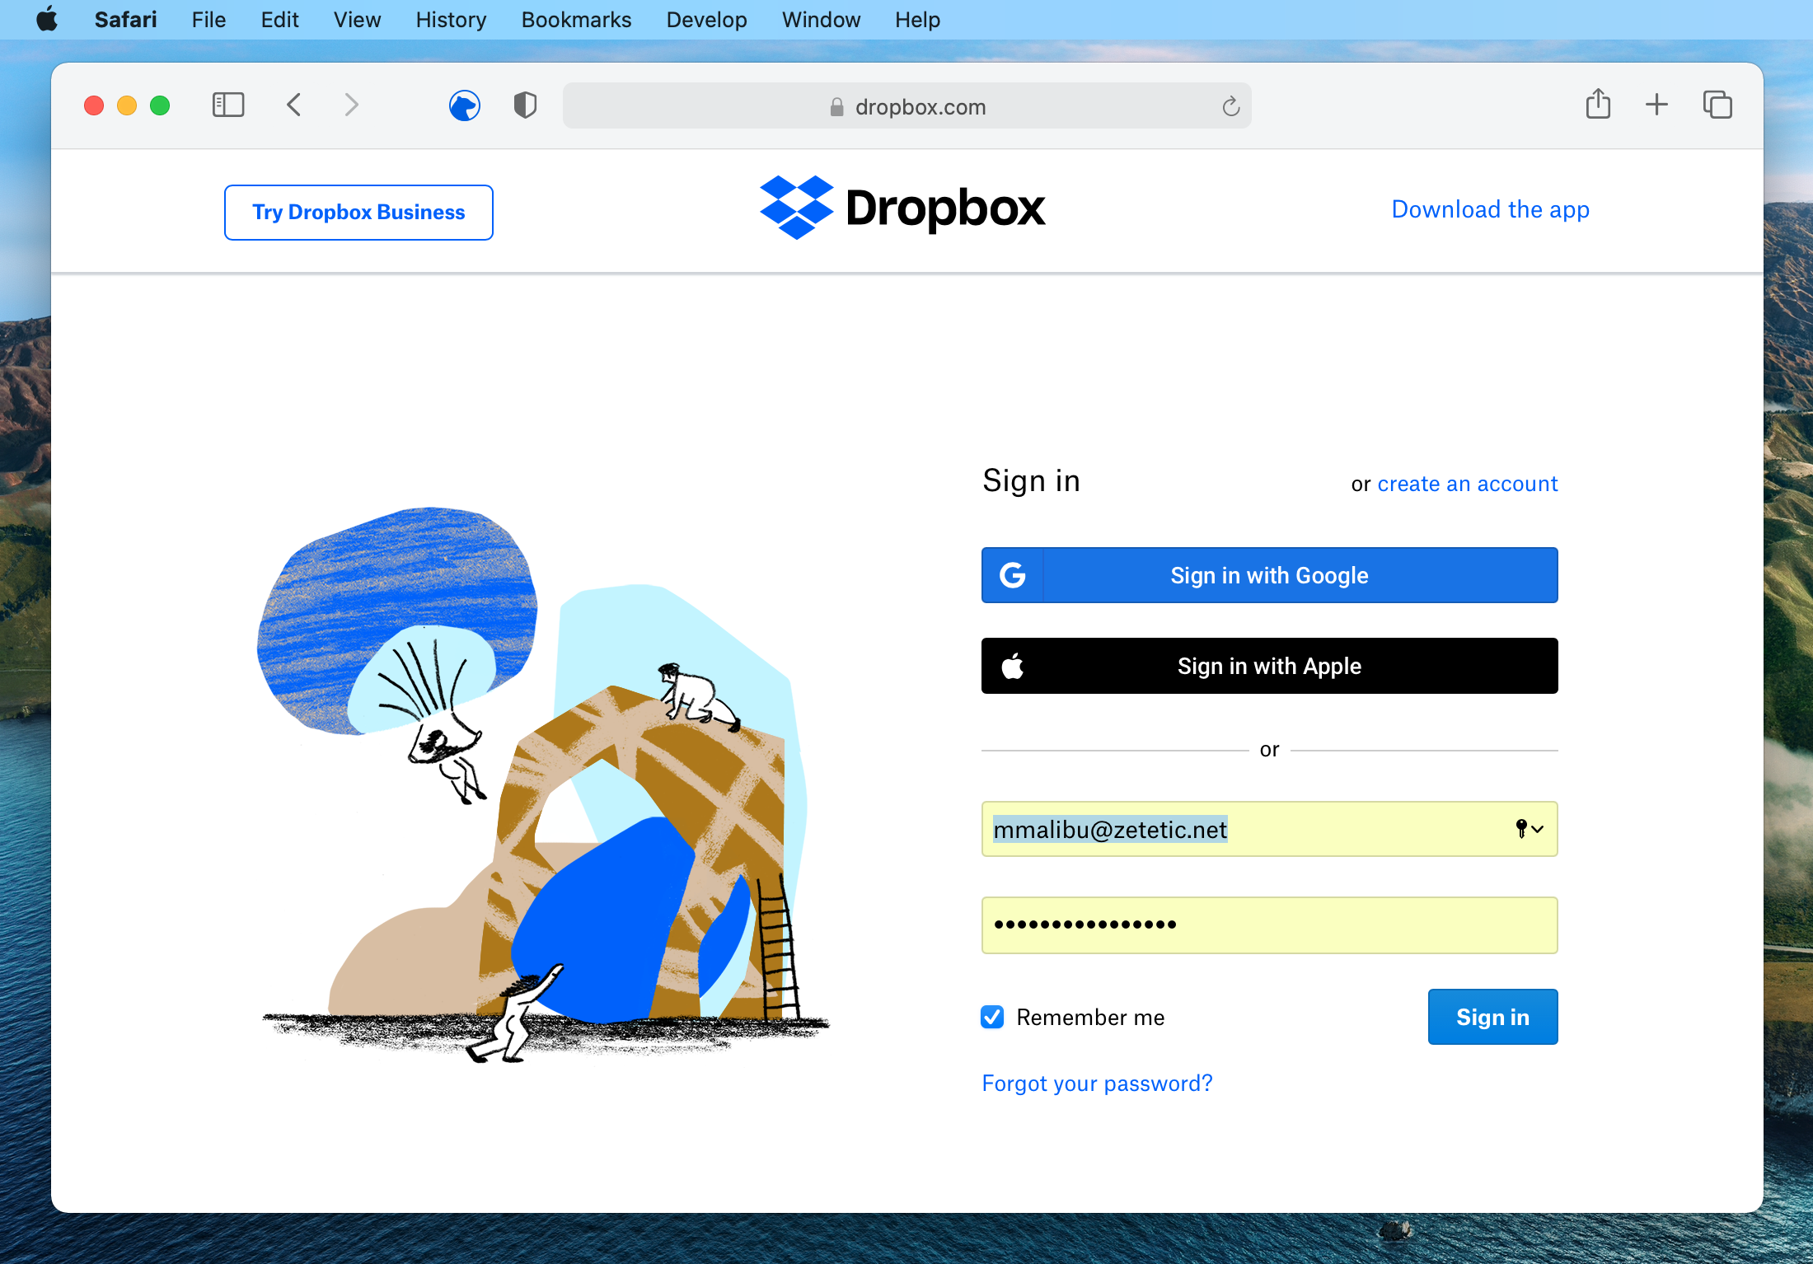Close the Safari window
1813x1264 pixels.
point(94,105)
